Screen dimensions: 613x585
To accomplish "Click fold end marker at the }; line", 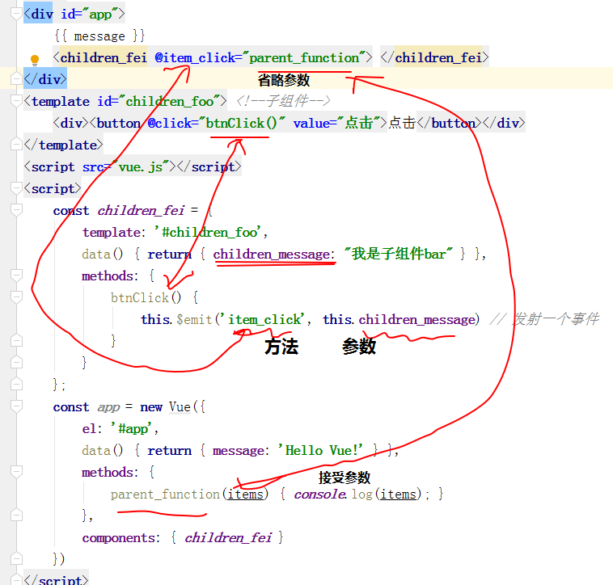I will point(16,385).
